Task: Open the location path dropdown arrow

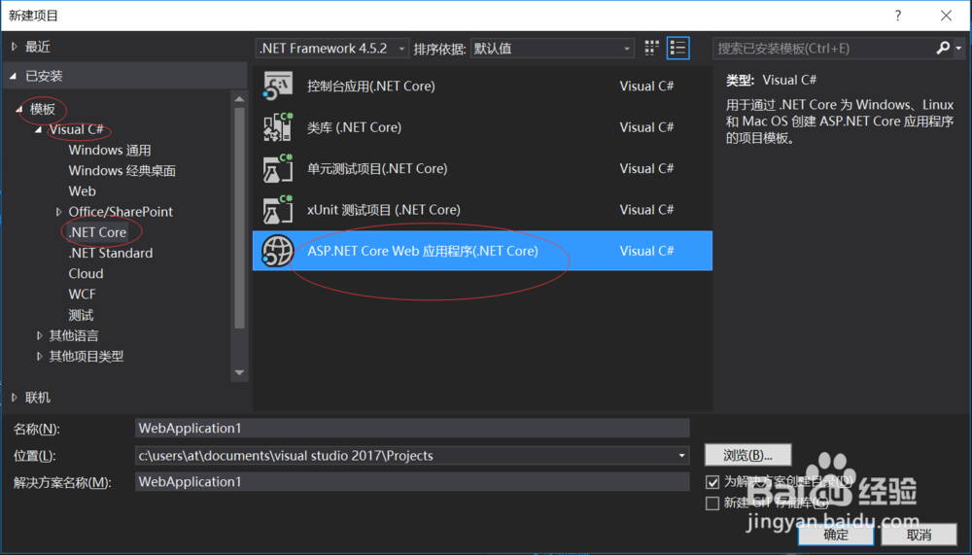Action: (681, 456)
